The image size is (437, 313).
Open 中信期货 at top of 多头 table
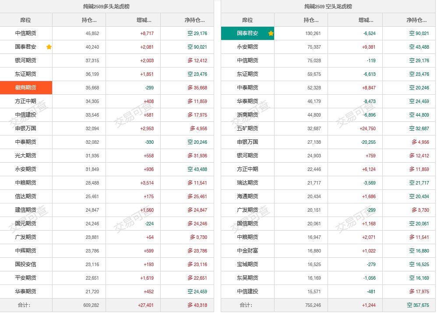[x=26, y=33]
